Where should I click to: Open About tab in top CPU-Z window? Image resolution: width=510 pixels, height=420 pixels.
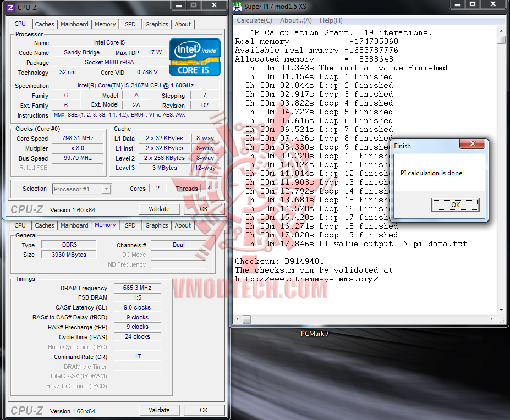tap(183, 24)
